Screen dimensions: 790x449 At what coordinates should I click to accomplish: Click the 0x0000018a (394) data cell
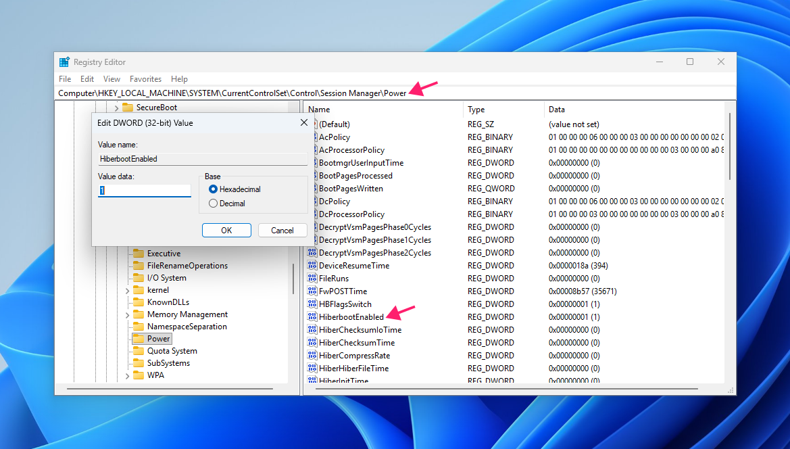tap(578, 265)
